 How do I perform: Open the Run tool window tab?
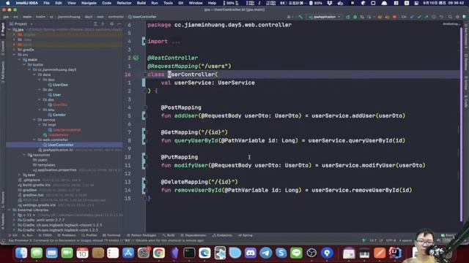tap(28, 235)
